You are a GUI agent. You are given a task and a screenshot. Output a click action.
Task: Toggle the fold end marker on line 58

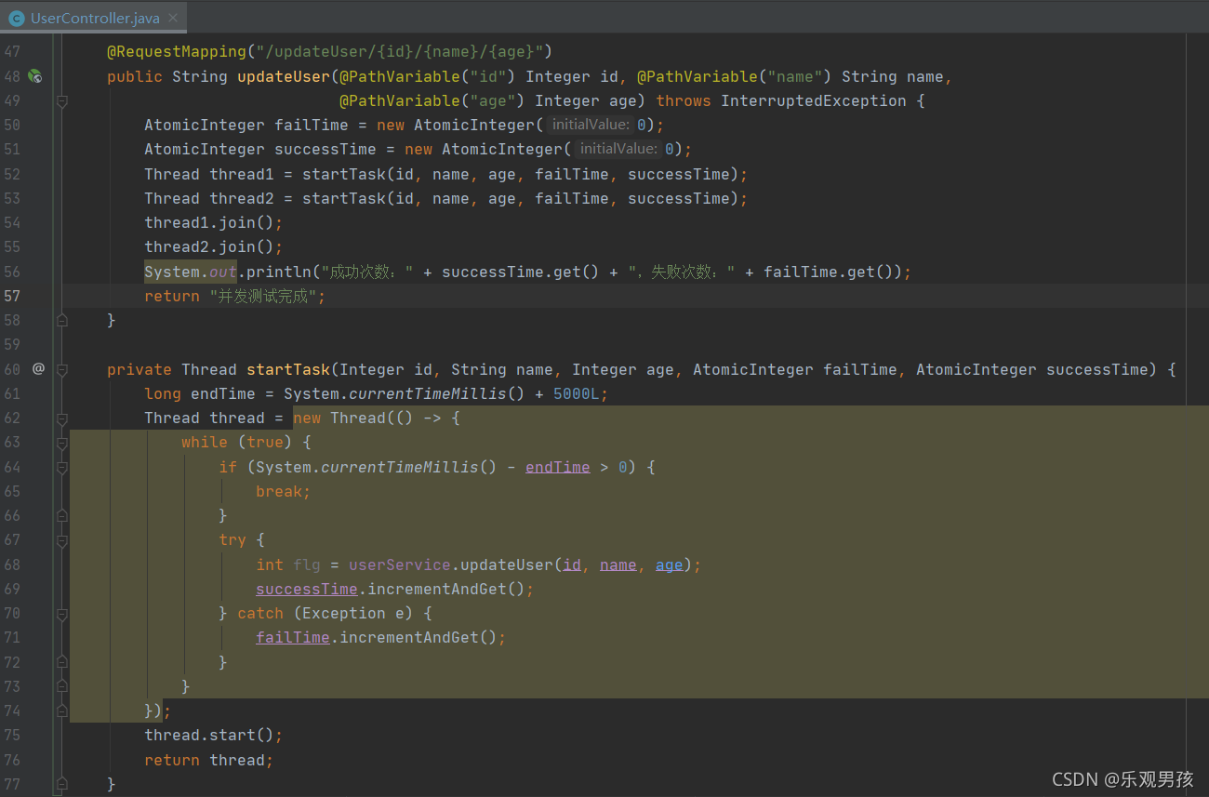[62, 320]
